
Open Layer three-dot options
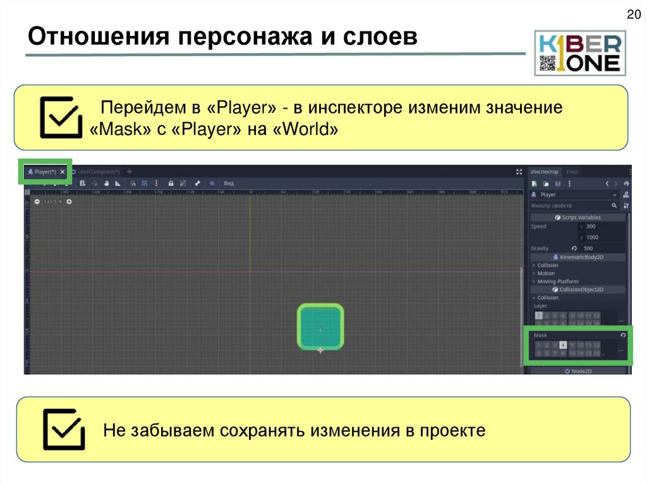[621, 321]
